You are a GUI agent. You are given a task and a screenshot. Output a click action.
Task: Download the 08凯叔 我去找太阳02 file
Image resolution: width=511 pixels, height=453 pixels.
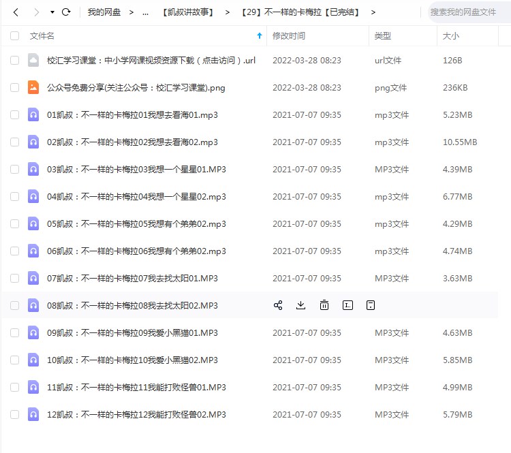point(300,305)
